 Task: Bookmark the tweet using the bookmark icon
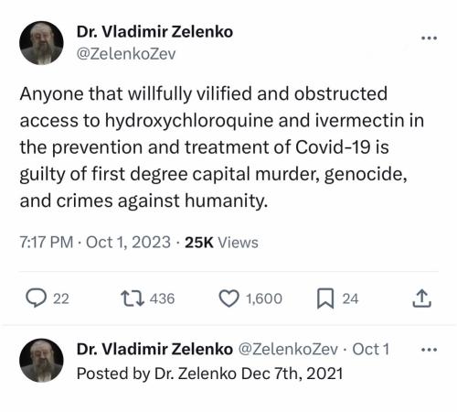[x=325, y=298]
